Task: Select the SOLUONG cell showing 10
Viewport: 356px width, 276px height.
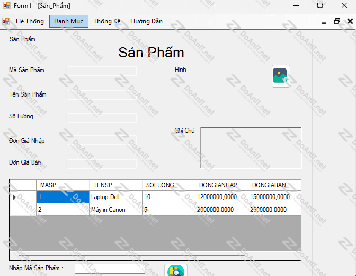Action: [168, 197]
